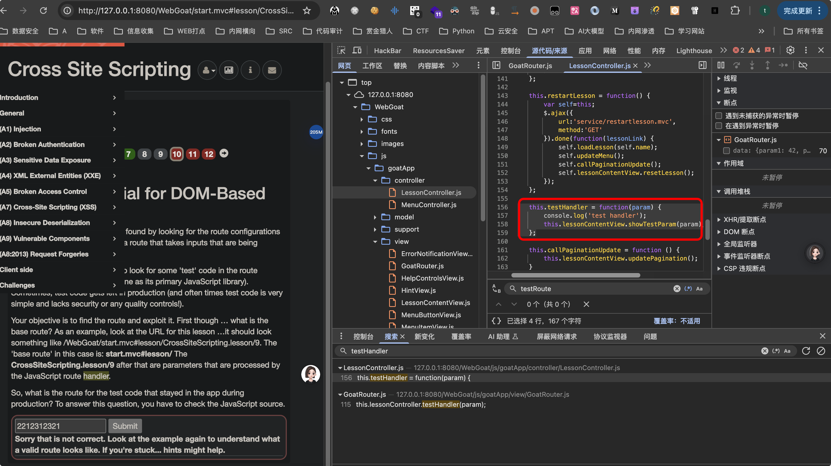Image resolution: width=831 pixels, height=466 pixels.
Task: Open the lesson info icon button
Action: pyautogui.click(x=250, y=70)
